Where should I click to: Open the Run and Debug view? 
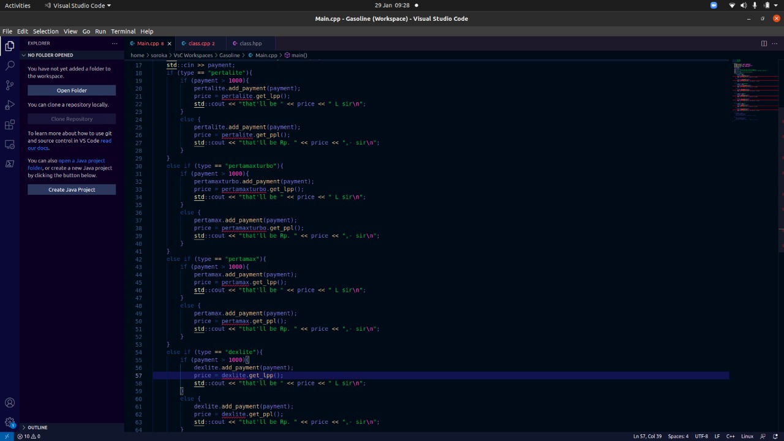click(10, 105)
